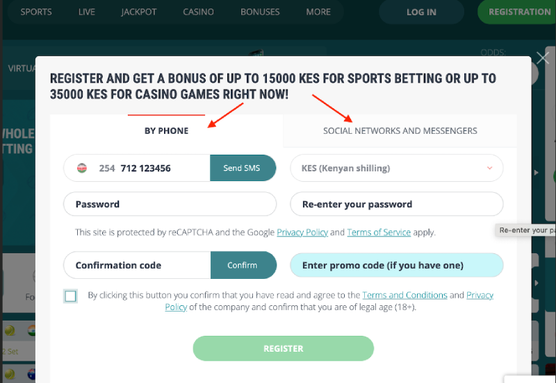The height and width of the screenshot is (383, 556).
Task: Click the Confirmation code field
Action: (x=137, y=265)
